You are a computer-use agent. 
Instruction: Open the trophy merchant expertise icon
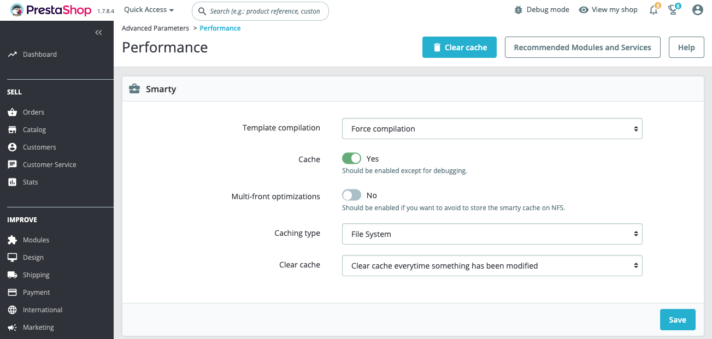coord(673,10)
